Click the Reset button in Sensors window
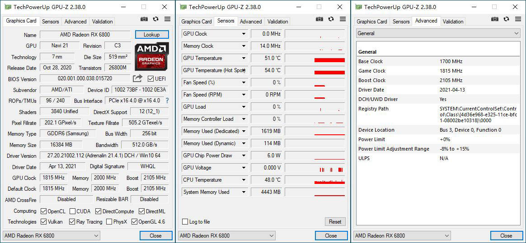 [x=335, y=221]
